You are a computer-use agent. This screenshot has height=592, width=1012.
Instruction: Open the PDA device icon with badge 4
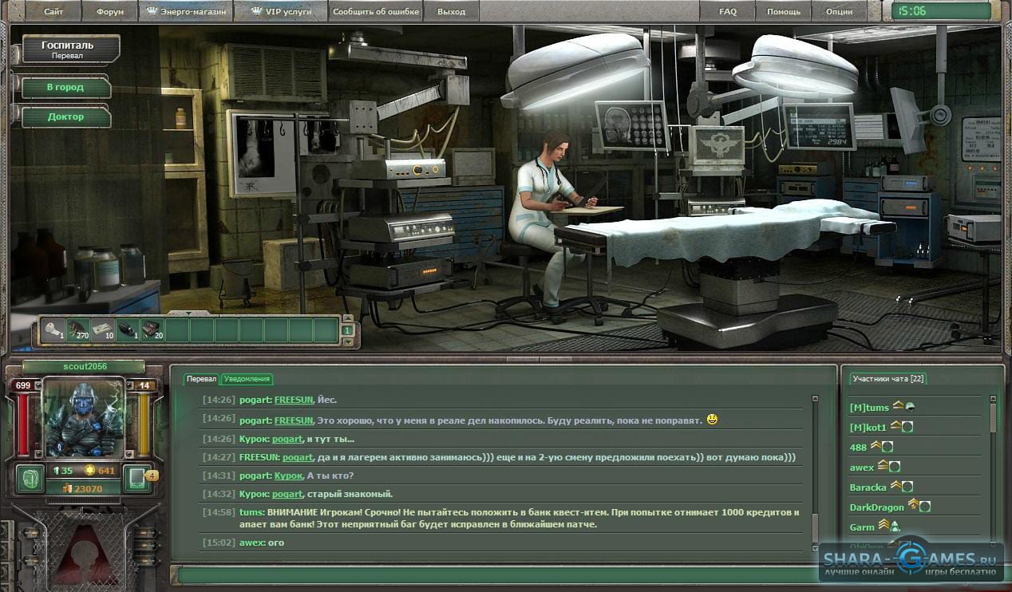tap(136, 478)
